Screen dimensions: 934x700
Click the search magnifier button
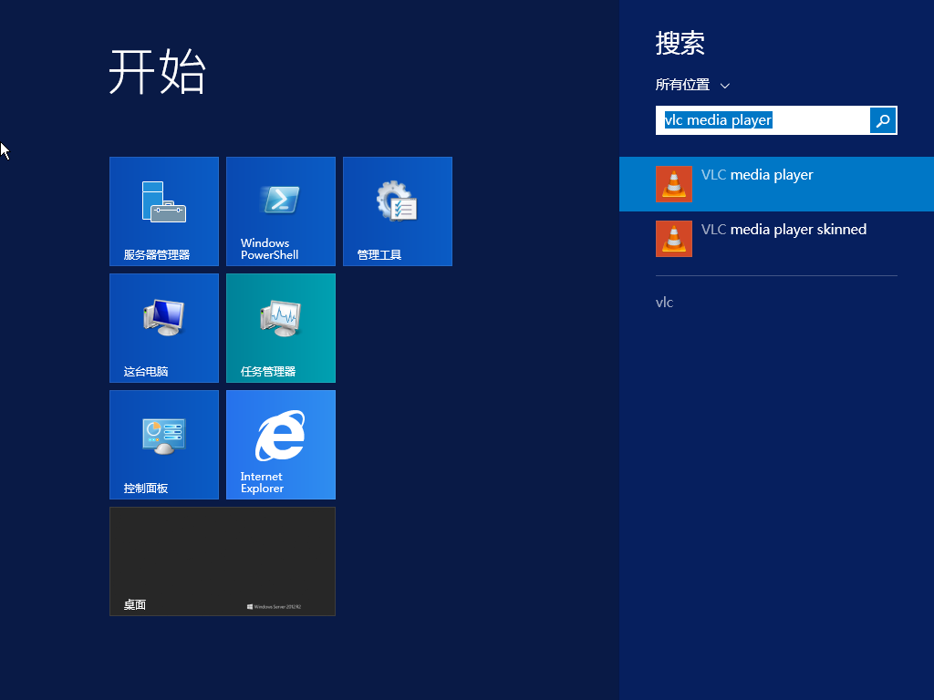pos(882,119)
